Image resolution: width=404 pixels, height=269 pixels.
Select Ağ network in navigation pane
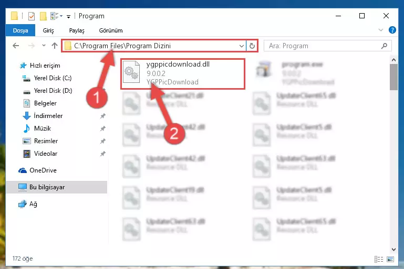[x=28, y=204]
